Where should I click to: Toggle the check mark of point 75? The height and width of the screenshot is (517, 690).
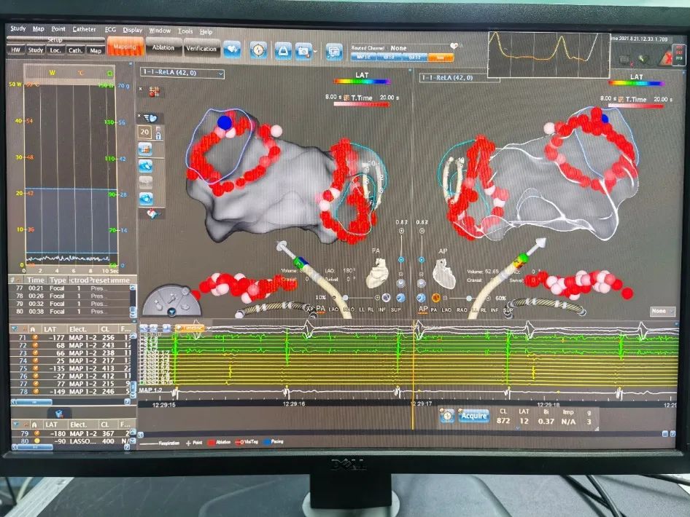(35, 368)
